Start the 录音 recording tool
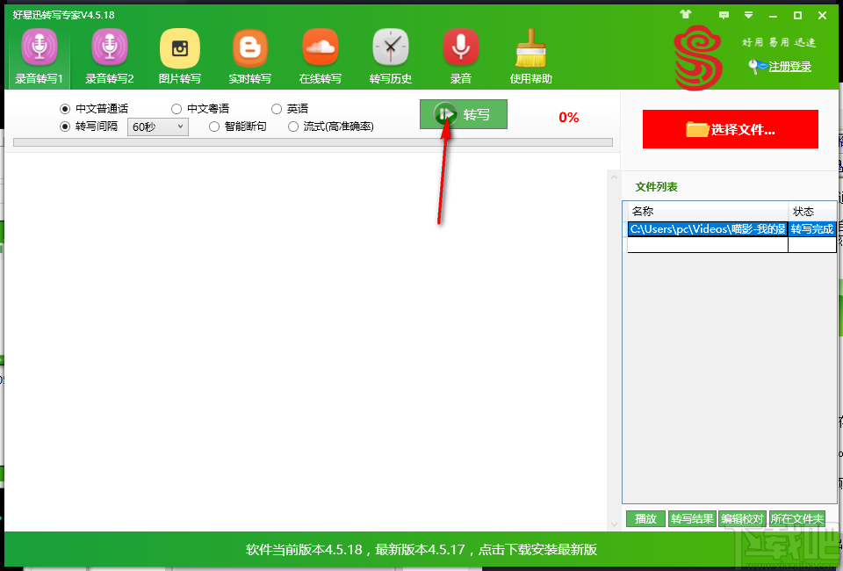The height and width of the screenshot is (571, 843). click(460, 54)
